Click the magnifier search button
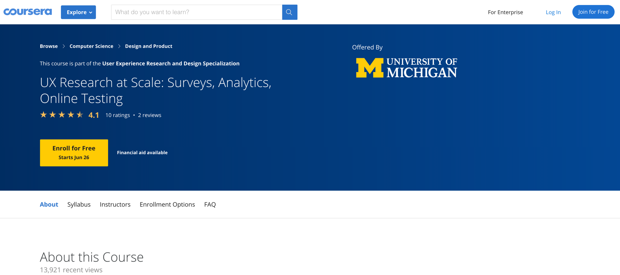 coord(289,12)
